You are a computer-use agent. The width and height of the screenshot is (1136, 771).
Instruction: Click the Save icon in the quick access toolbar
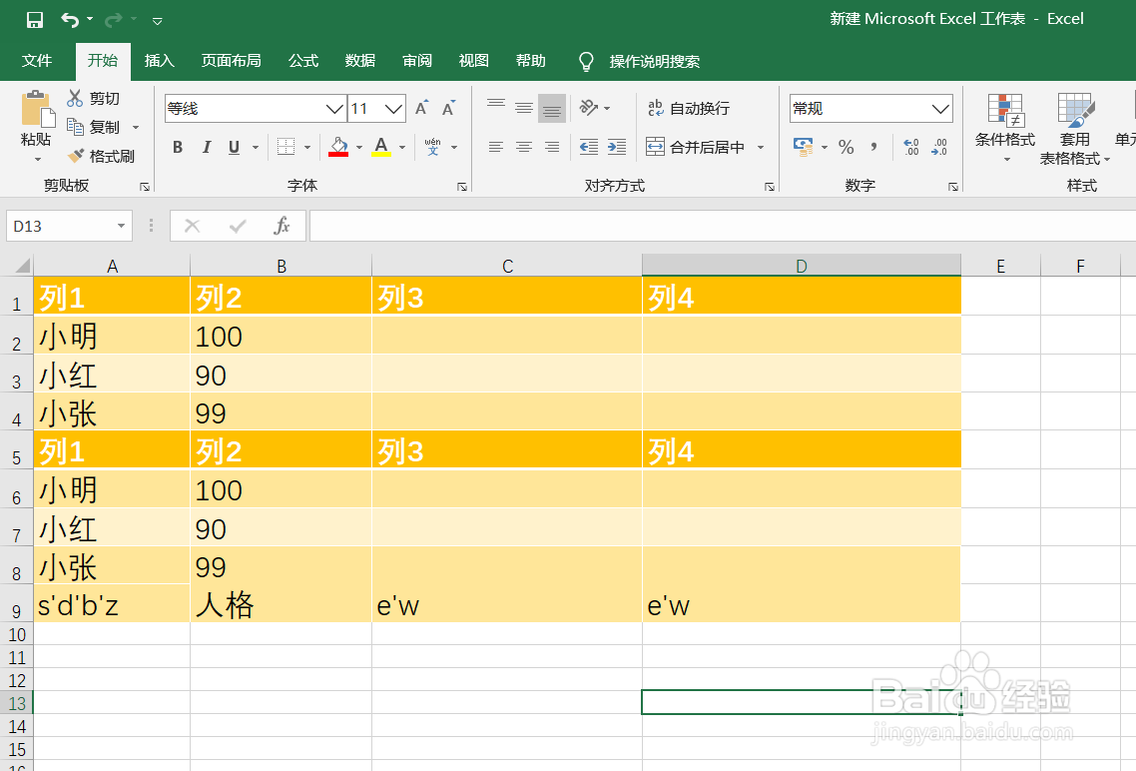(x=35, y=20)
